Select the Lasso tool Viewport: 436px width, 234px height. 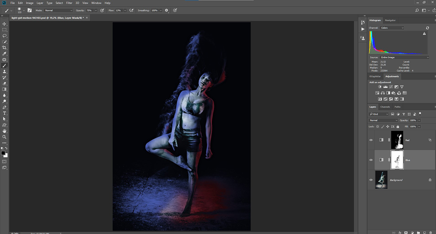(x=4, y=36)
